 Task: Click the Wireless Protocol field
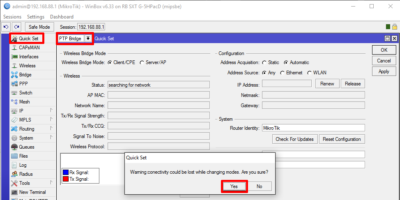pos(159,146)
